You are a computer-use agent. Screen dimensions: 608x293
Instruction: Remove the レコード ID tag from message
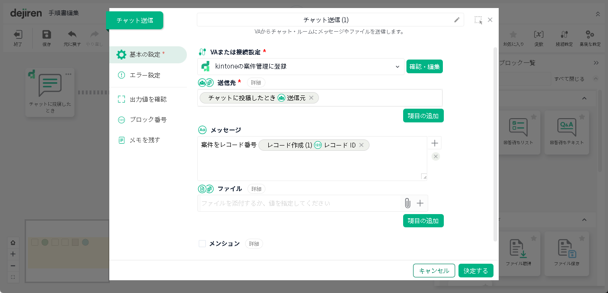click(x=361, y=145)
